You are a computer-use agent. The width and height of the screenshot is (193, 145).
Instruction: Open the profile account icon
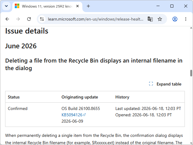[175, 19]
